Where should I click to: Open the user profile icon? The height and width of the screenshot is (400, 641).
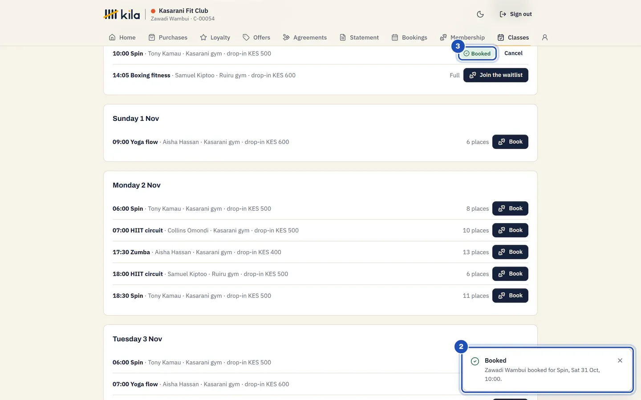(x=545, y=37)
